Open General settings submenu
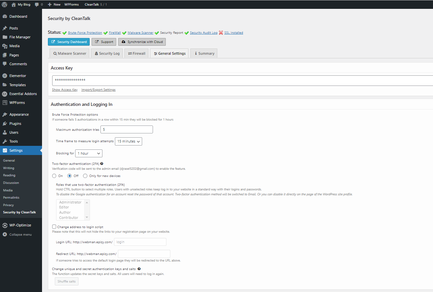This screenshot has width=433, height=292. [x=9, y=161]
